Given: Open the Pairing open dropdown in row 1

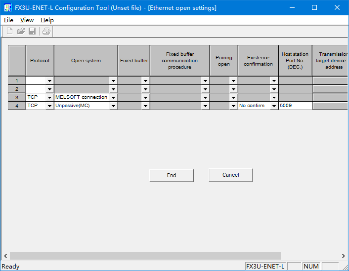Looking at the screenshot, I should [x=233, y=81].
